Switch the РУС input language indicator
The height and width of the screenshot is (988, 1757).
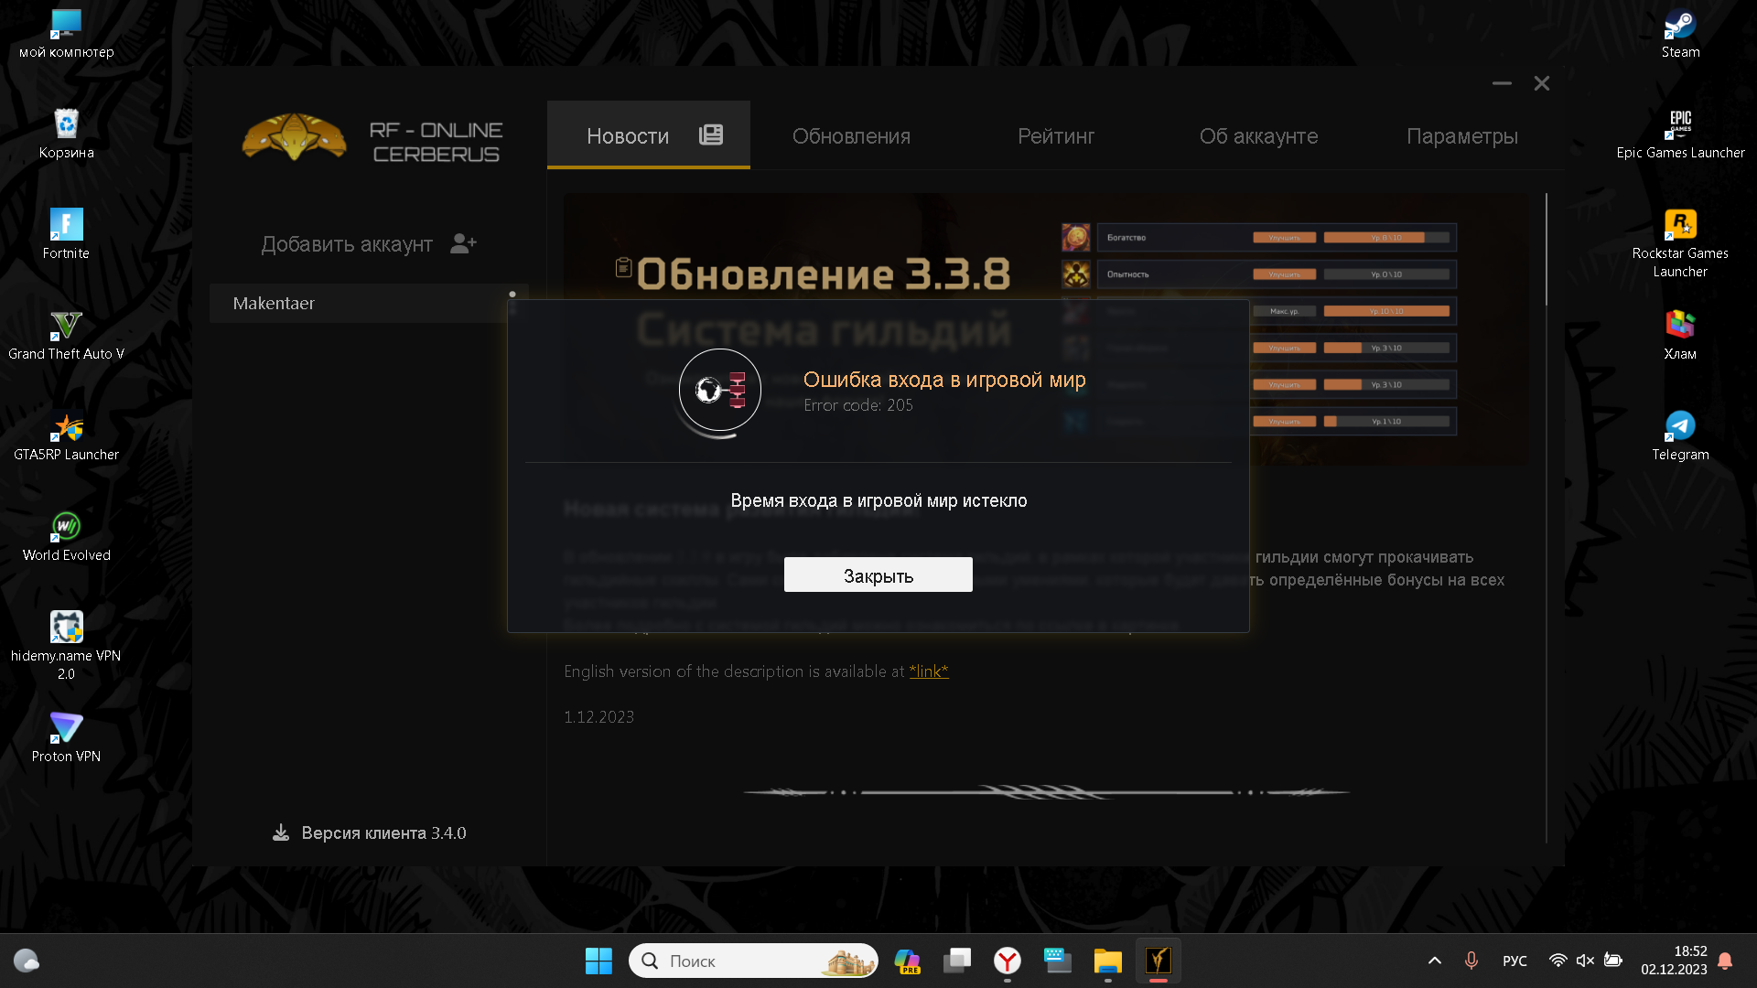(1514, 961)
